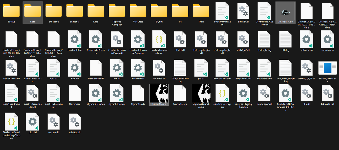Select the gamer-mods.ru.txt file
Viewport: 339px width, 150px height.
tap(33, 68)
